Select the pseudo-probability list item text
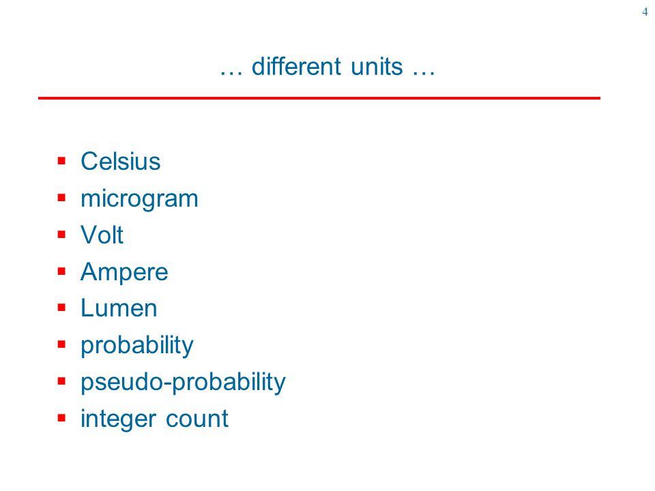 (x=183, y=383)
